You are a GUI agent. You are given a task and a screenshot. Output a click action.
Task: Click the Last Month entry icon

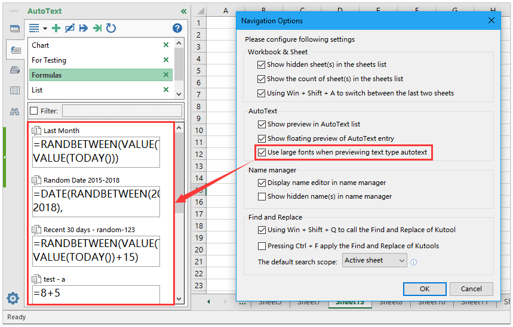[x=36, y=131]
